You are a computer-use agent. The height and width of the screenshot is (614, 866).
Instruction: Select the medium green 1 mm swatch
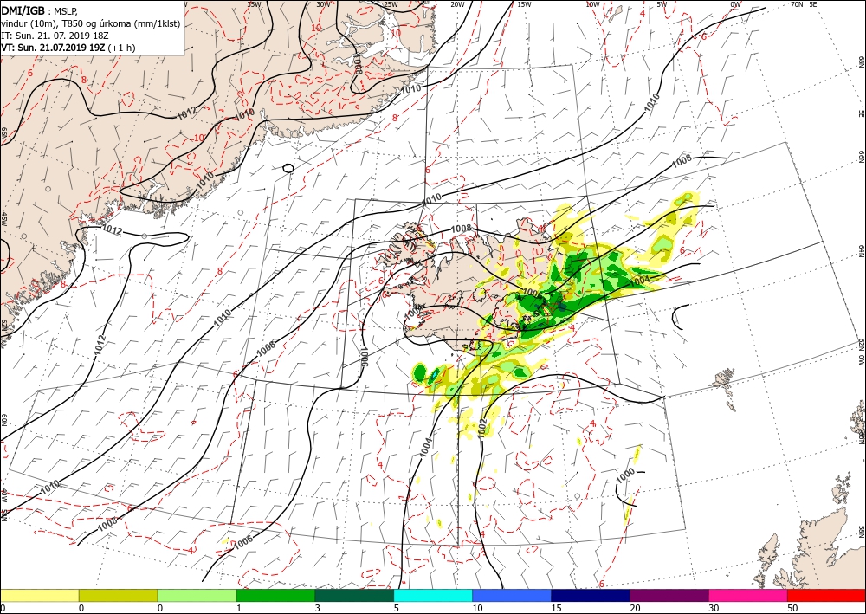click(275, 595)
